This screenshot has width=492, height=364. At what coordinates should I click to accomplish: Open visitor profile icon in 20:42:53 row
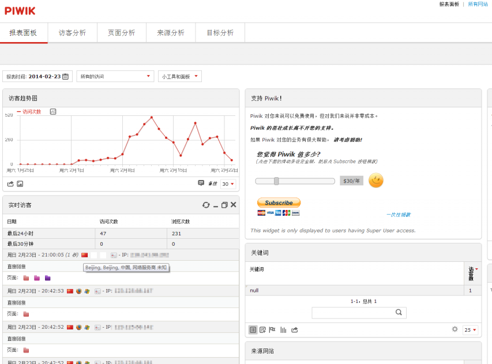pos(97,291)
